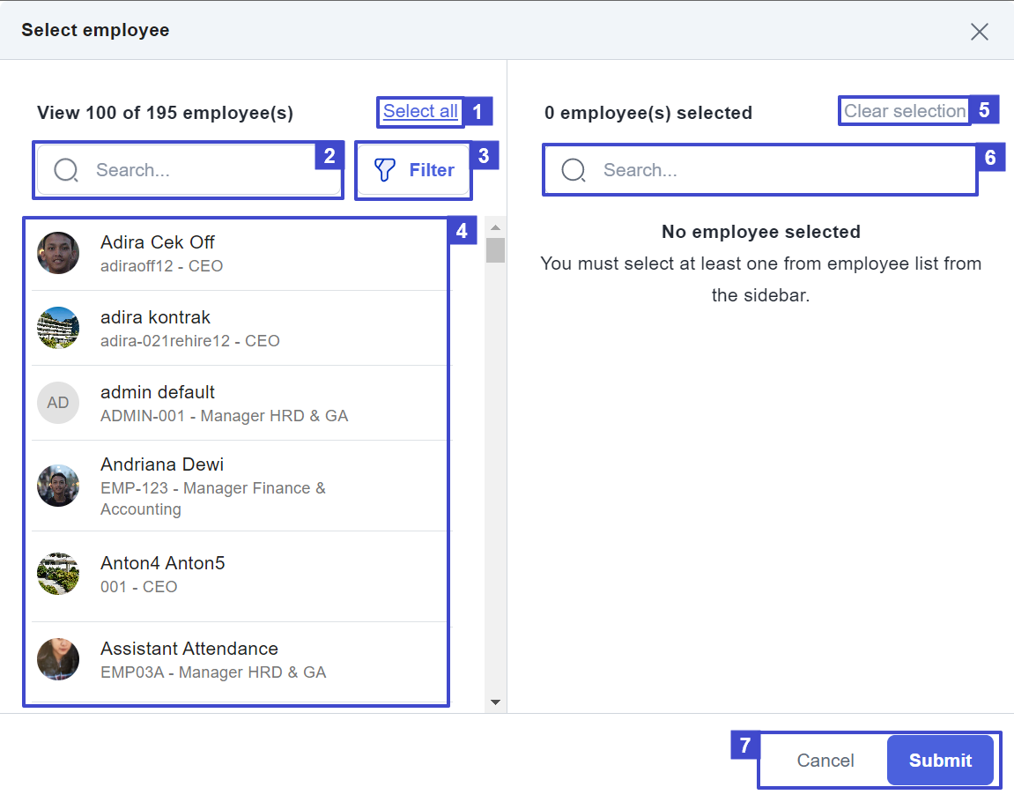Click the AD avatar of admin default
The height and width of the screenshot is (802, 1014).
click(x=57, y=402)
